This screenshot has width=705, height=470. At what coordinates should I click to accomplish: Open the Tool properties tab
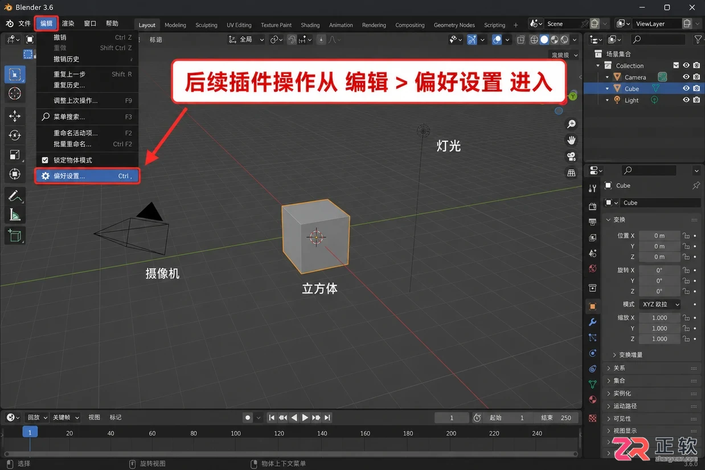(x=593, y=189)
